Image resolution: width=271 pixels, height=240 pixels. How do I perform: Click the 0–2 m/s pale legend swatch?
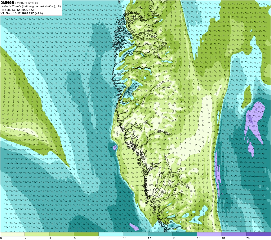pyautogui.click(x=12, y=234)
